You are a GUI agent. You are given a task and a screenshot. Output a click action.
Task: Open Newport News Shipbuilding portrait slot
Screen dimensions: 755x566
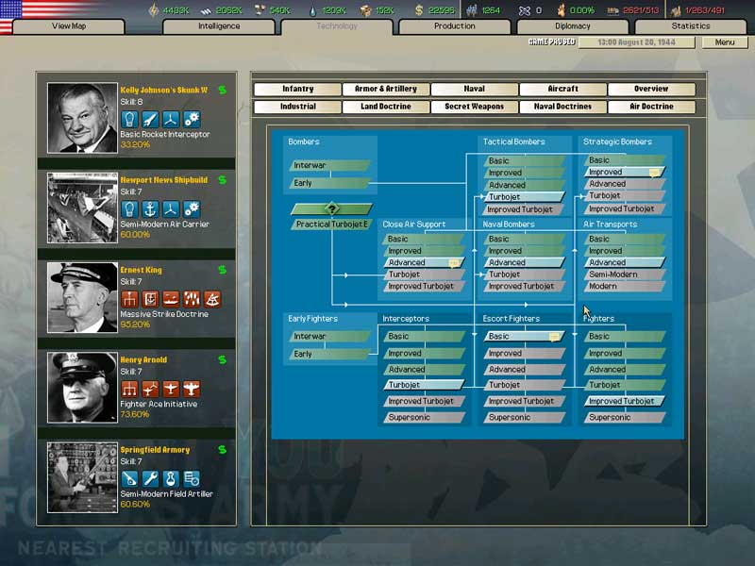pos(82,208)
